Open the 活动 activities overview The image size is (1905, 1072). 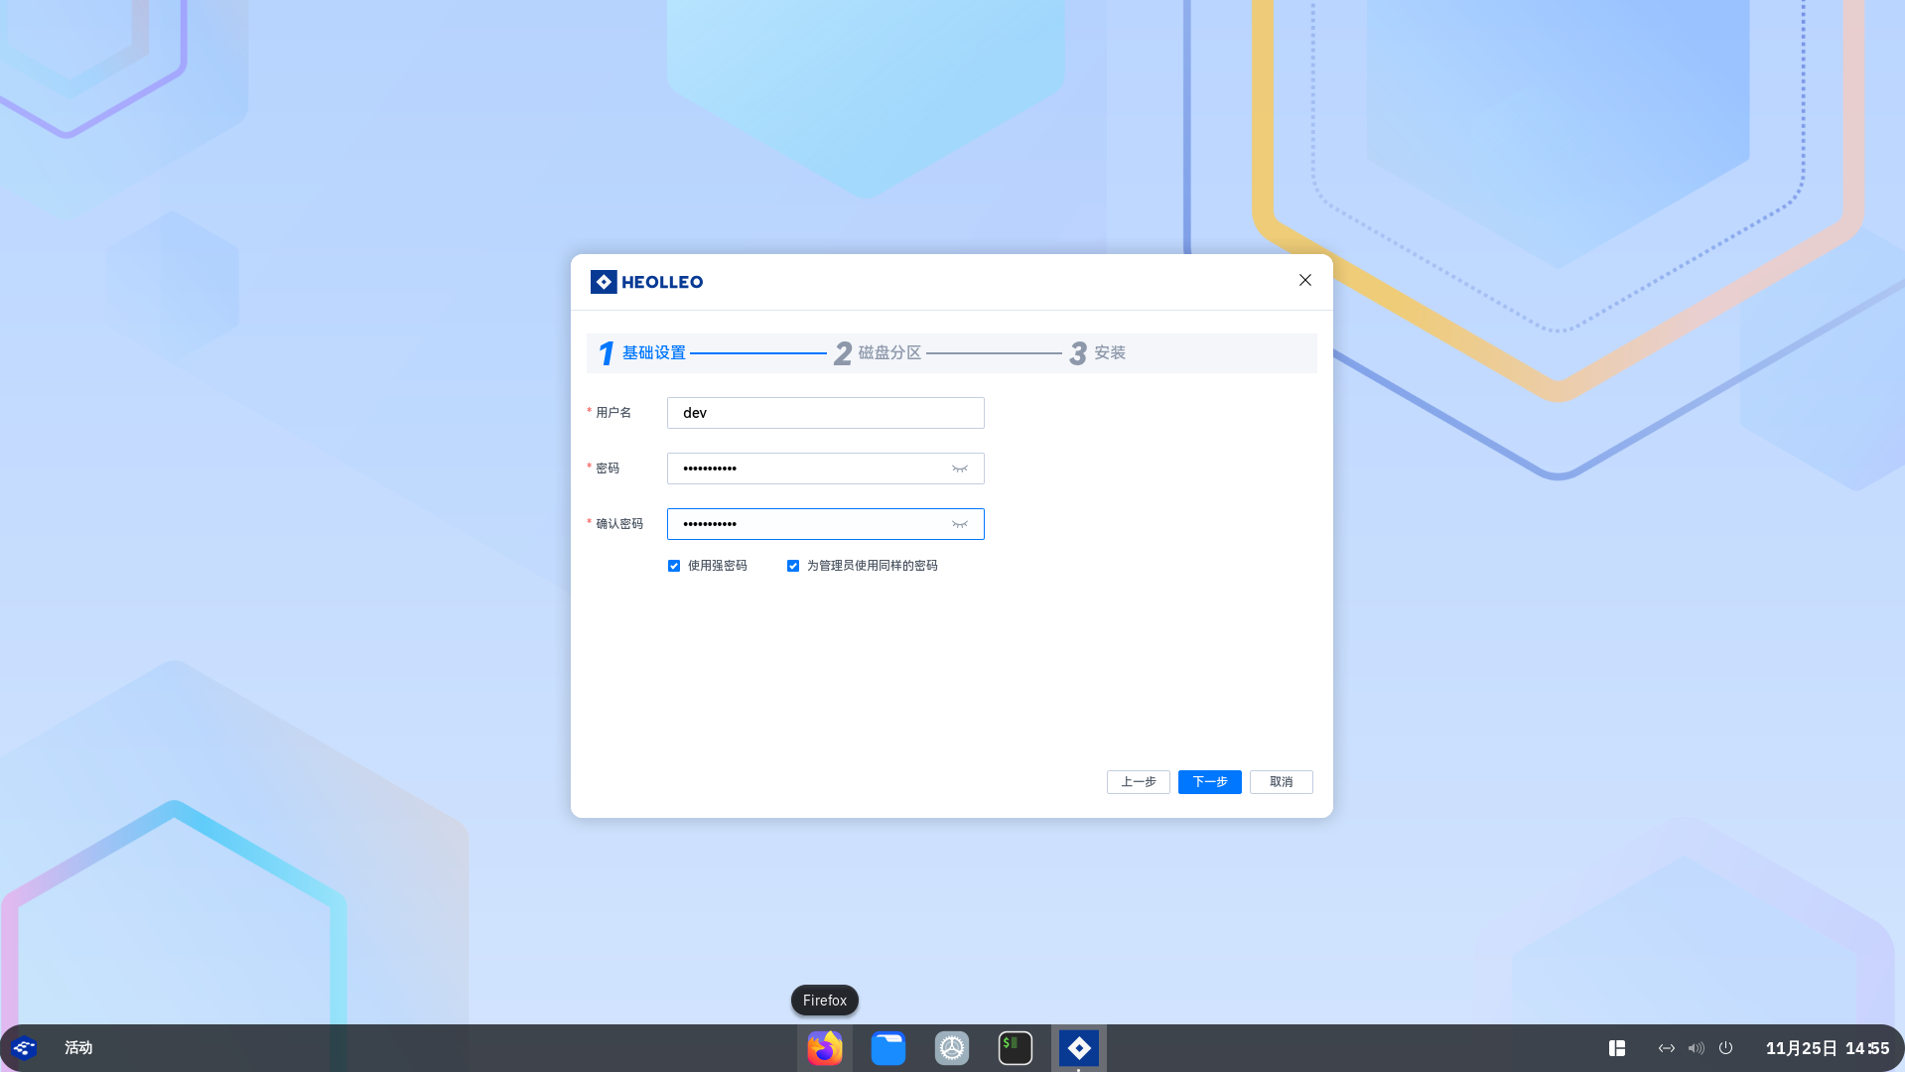[78, 1048]
